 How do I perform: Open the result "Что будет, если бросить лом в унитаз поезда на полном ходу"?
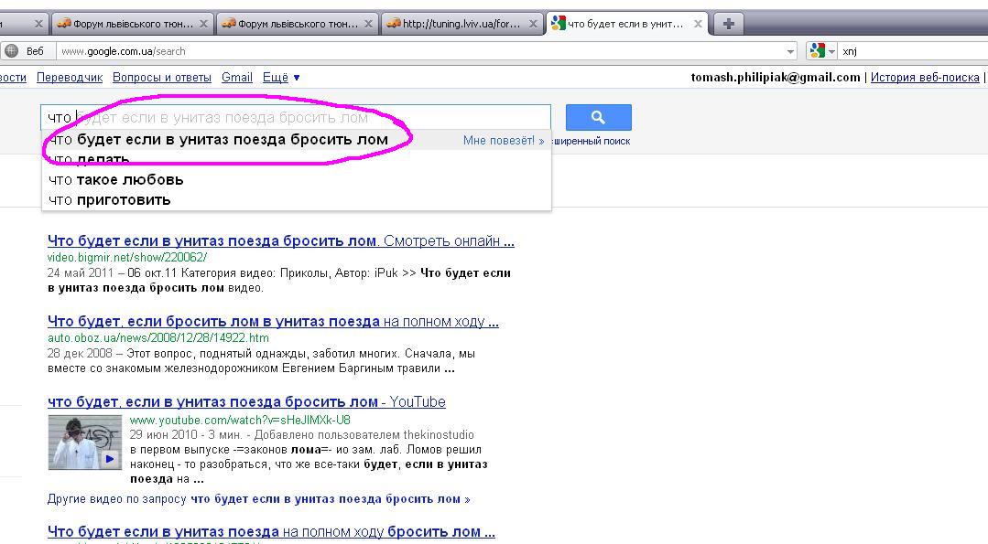[274, 321]
